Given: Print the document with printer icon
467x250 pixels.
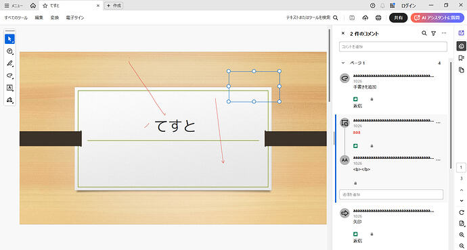Looking at the screenshot, I should pos(378,18).
